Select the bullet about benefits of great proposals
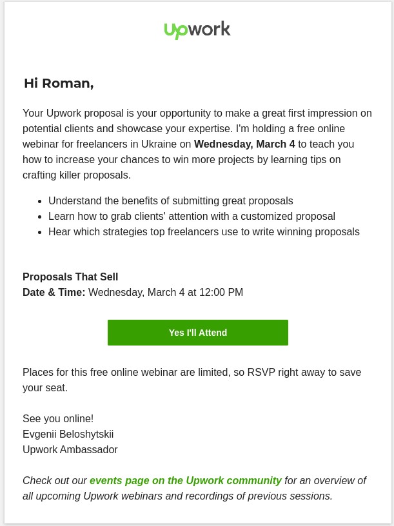This screenshot has width=394, height=526. click(x=170, y=200)
